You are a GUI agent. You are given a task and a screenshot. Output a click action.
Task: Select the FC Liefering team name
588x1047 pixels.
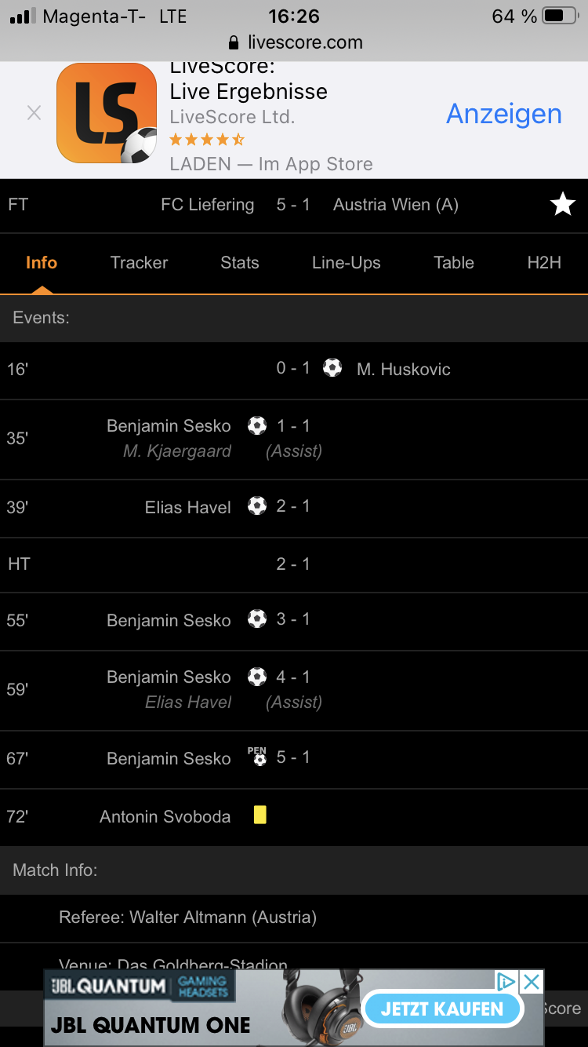[208, 205]
